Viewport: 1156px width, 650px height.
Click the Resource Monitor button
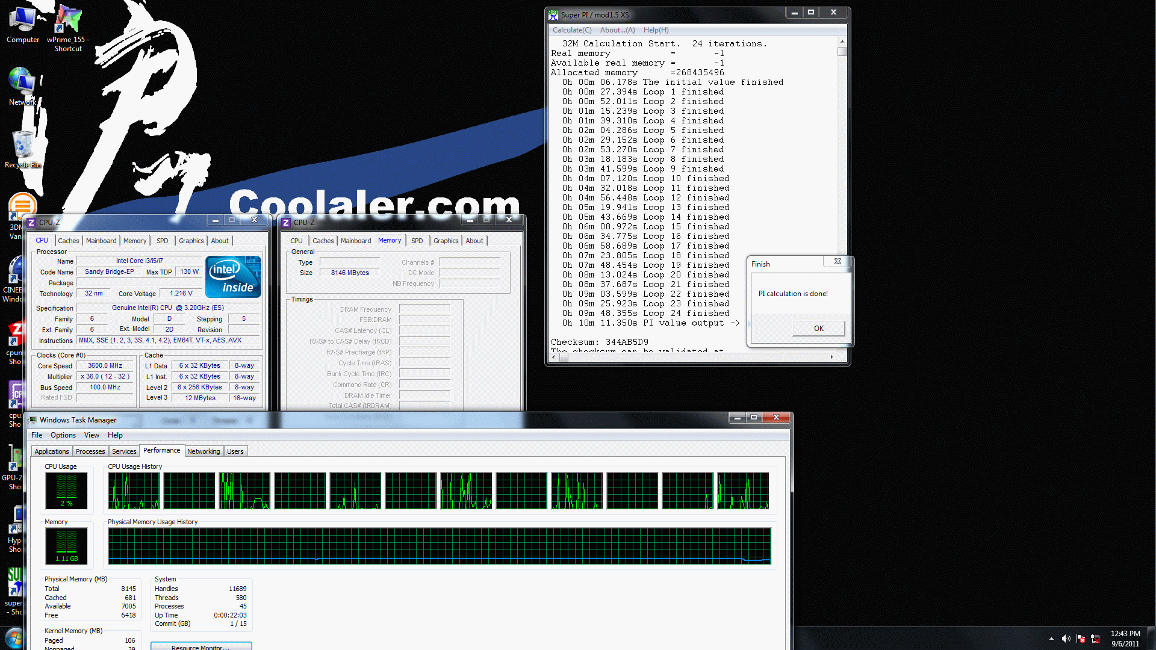click(200, 646)
